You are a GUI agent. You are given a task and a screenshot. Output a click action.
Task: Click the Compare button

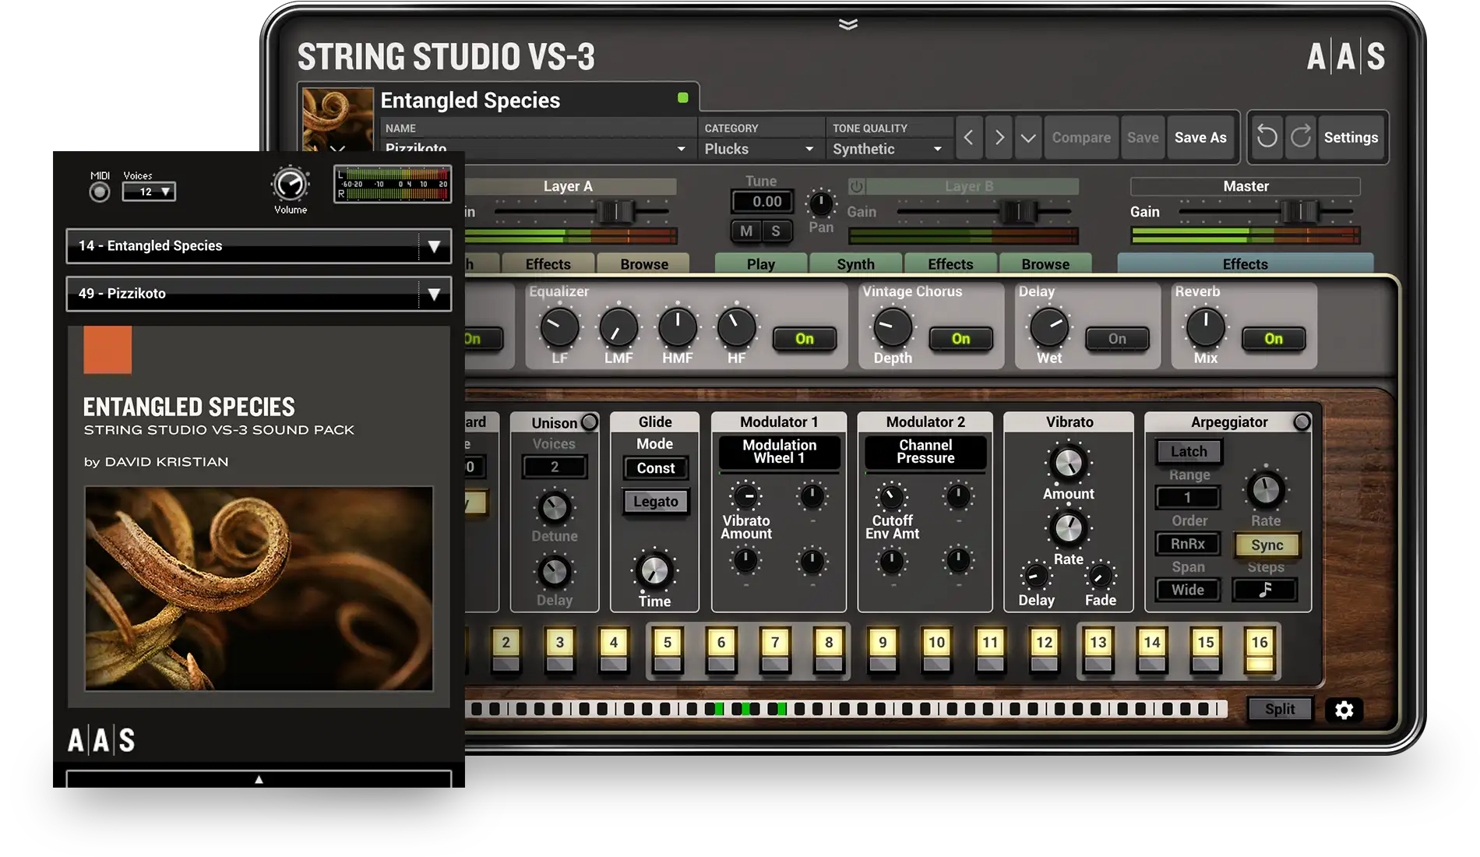[x=1081, y=137]
